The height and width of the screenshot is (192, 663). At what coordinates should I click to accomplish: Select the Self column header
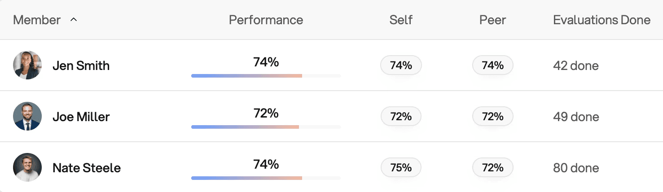(x=401, y=20)
